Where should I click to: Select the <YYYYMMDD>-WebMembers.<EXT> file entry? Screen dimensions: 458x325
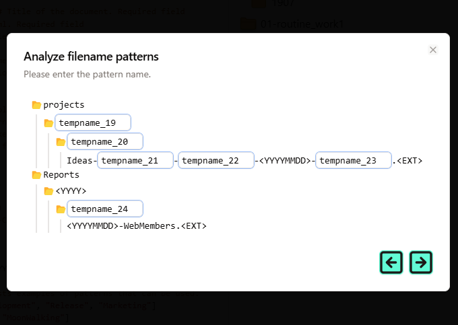137,226
